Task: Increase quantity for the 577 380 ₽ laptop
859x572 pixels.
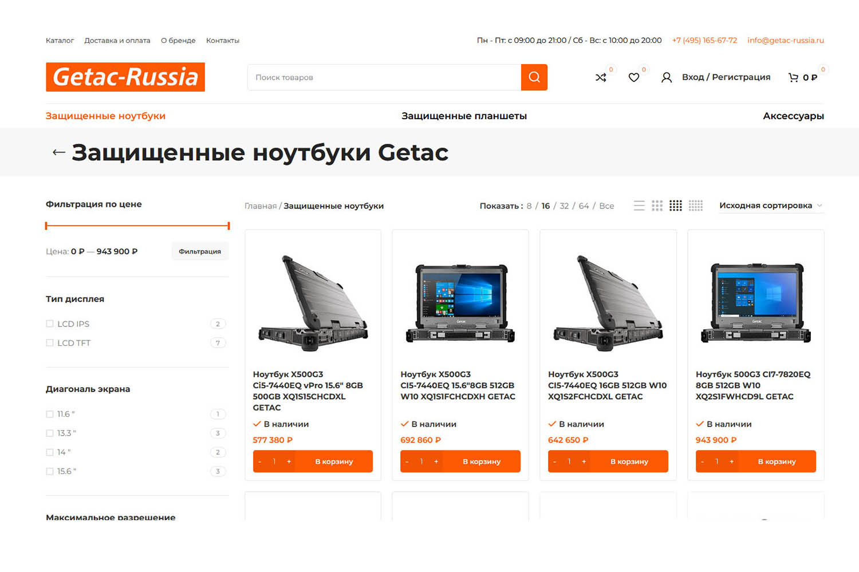Action: point(289,461)
